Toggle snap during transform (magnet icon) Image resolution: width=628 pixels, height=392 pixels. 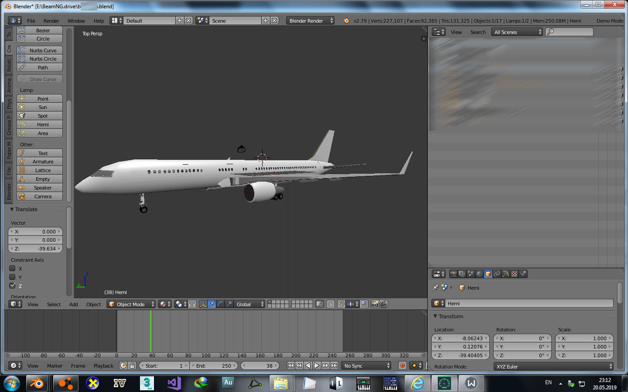click(341, 304)
